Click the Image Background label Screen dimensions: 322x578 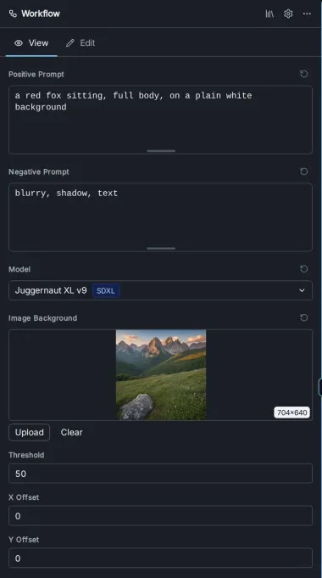click(x=42, y=318)
